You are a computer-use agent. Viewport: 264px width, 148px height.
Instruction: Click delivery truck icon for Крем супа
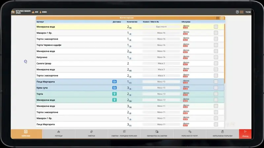click(115, 88)
